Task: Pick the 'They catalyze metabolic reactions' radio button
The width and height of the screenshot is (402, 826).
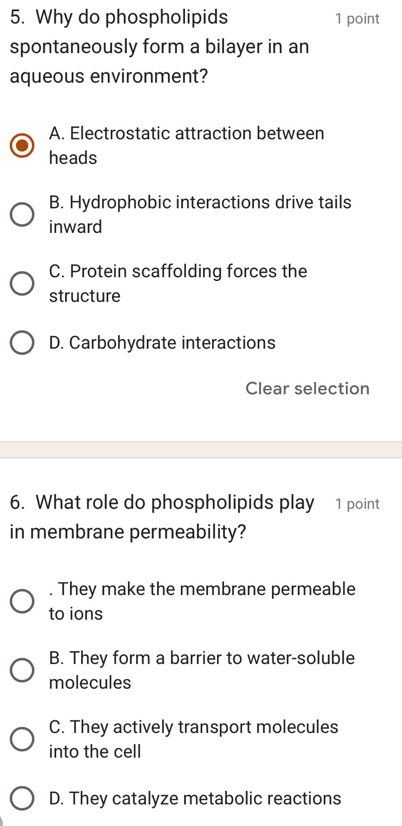Action: pyautogui.click(x=23, y=798)
